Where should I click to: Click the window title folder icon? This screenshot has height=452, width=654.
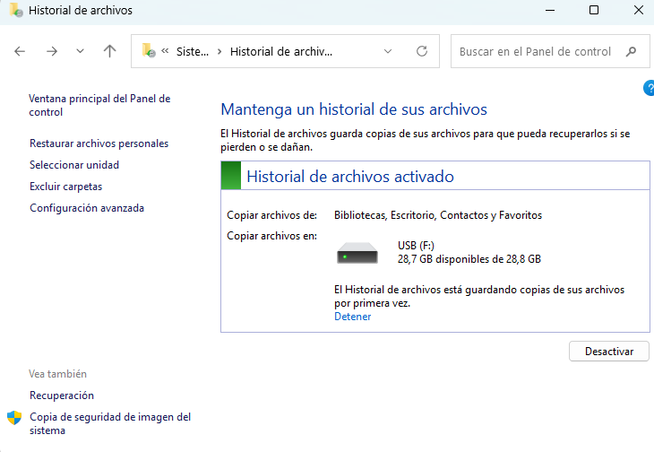[x=16, y=10]
